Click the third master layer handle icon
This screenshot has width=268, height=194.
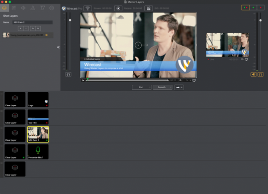pyautogui.click(x=2, y=128)
